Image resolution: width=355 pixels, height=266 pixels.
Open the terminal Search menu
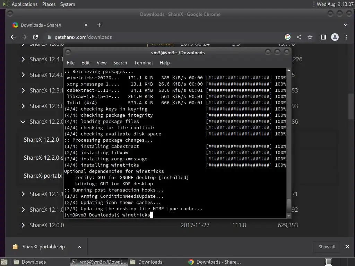tap(120, 63)
